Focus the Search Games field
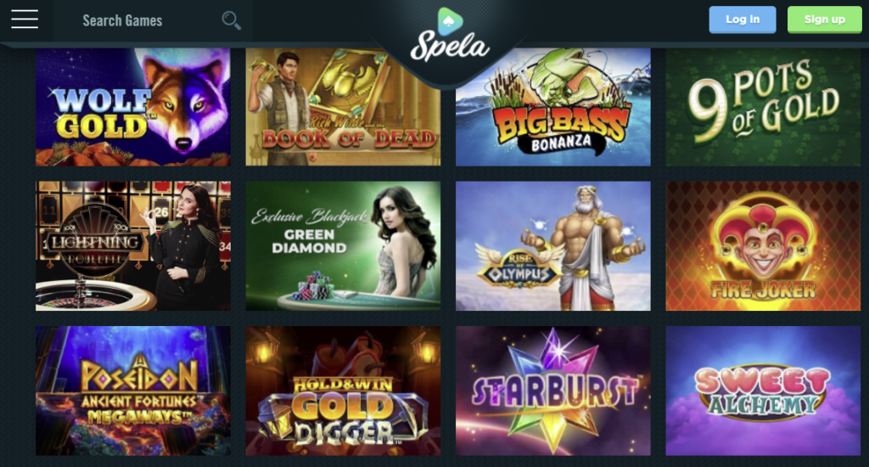This screenshot has height=467, width=869. [153, 20]
